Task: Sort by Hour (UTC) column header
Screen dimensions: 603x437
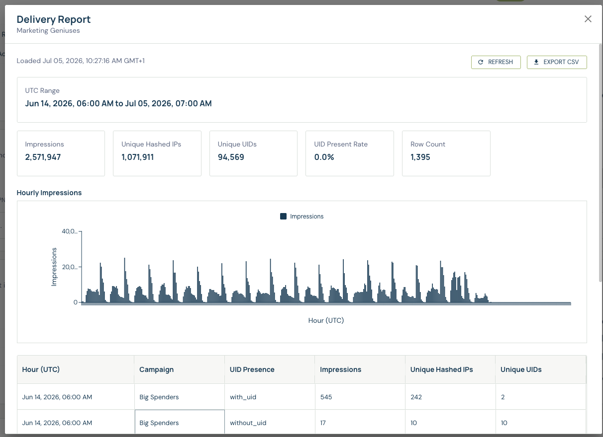Action: (76, 369)
